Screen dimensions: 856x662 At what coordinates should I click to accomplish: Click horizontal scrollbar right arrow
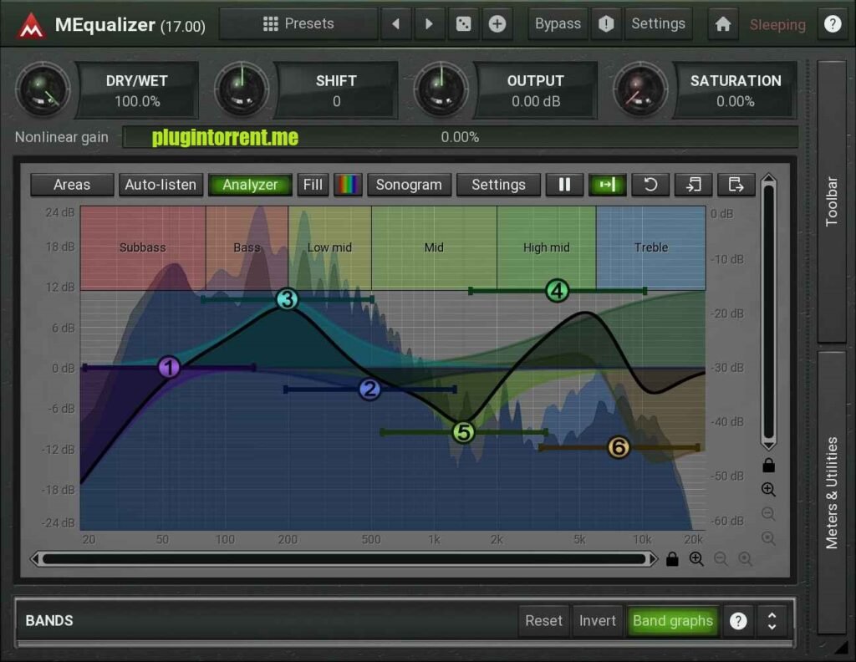tap(653, 559)
